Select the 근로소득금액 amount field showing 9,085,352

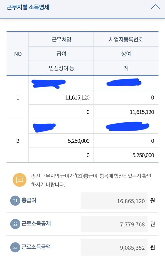click(x=114, y=247)
